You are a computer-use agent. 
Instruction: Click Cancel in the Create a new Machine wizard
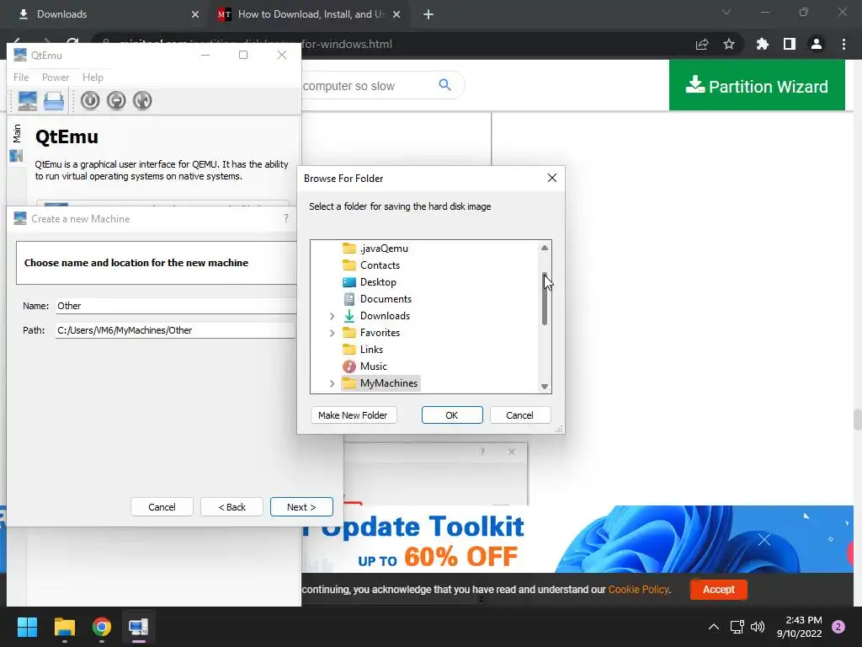162,506
